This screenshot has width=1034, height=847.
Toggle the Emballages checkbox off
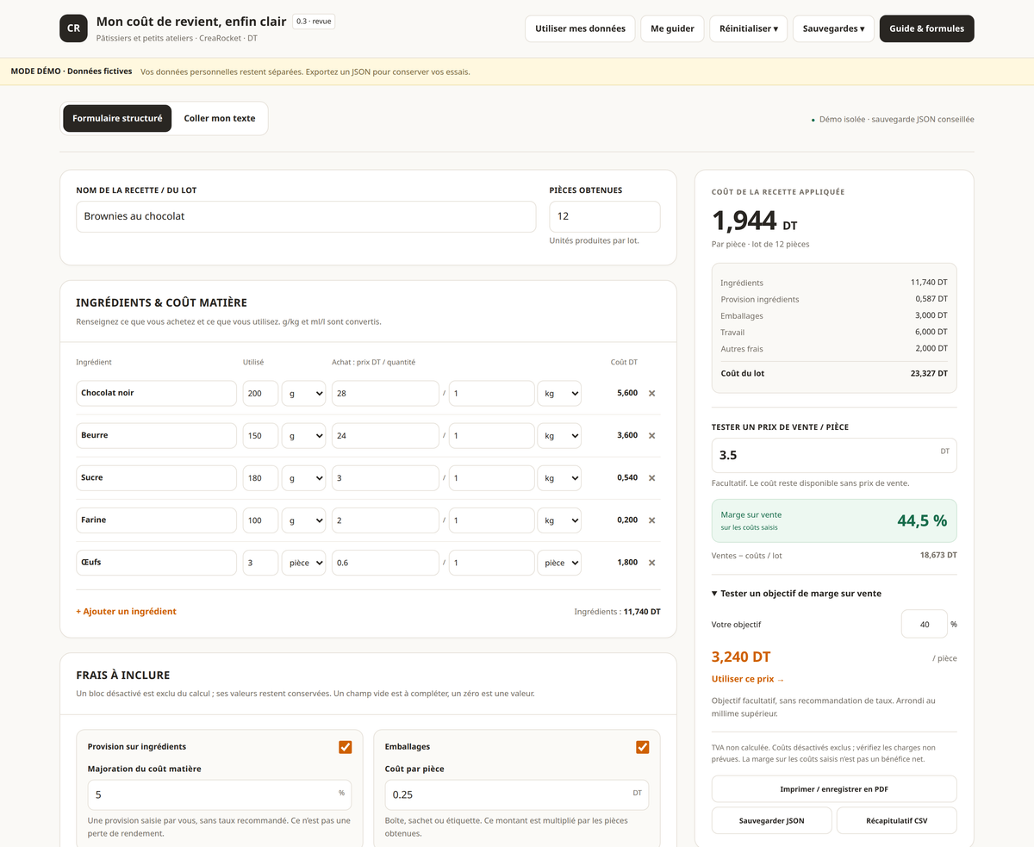click(x=642, y=747)
